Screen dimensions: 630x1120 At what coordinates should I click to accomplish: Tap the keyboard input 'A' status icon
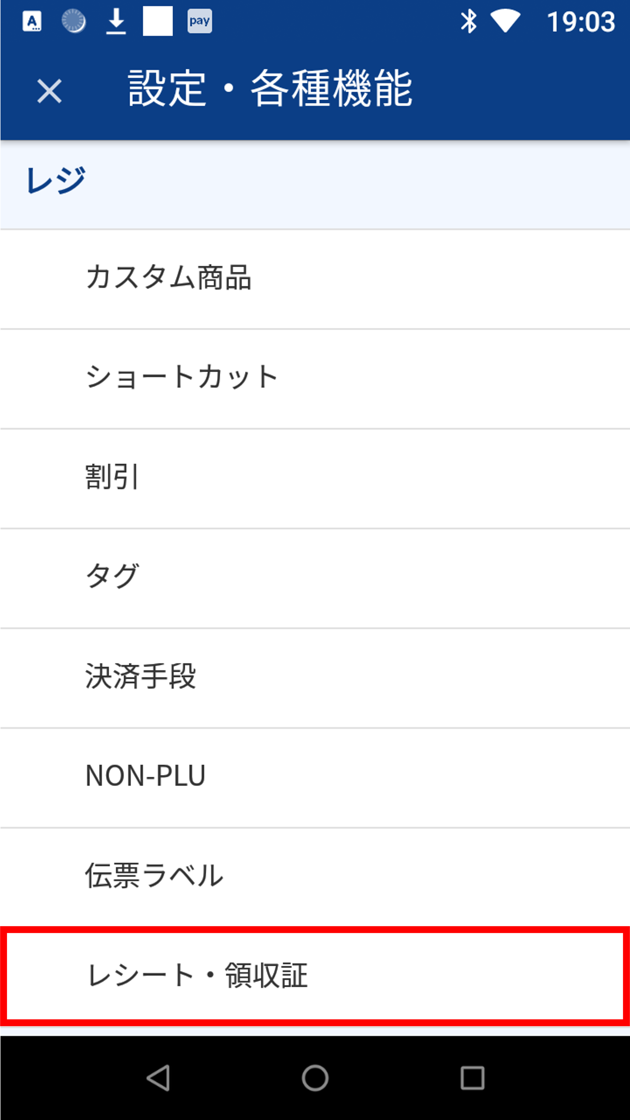coord(32,21)
